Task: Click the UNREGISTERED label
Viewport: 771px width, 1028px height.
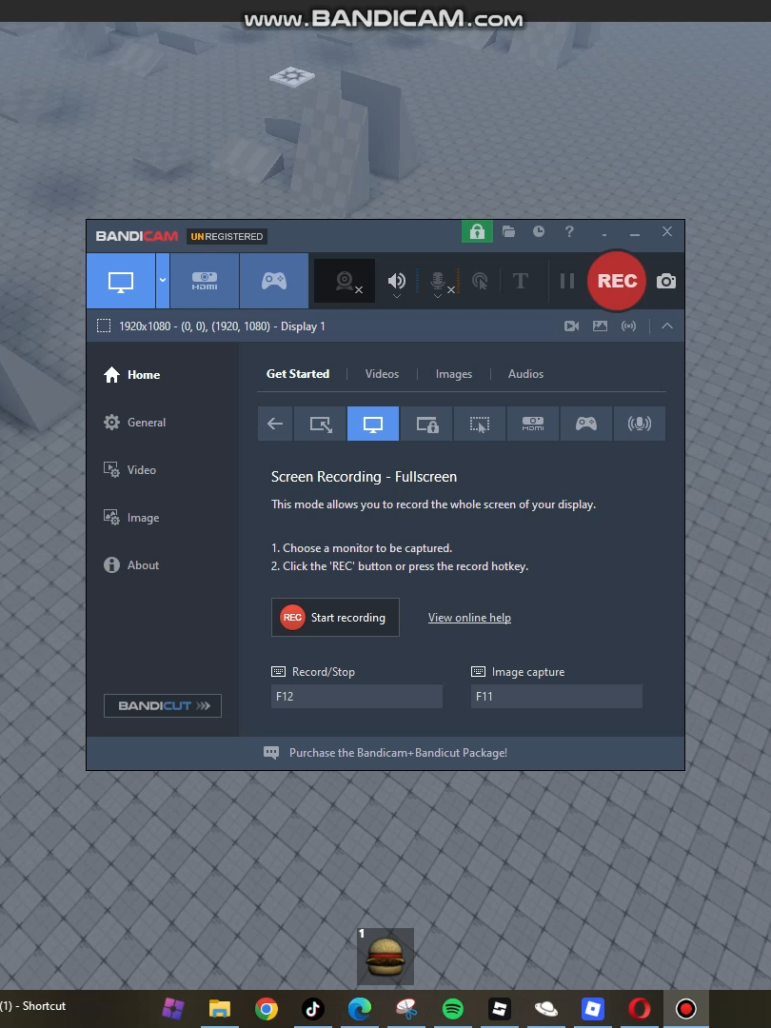Action: (x=227, y=236)
